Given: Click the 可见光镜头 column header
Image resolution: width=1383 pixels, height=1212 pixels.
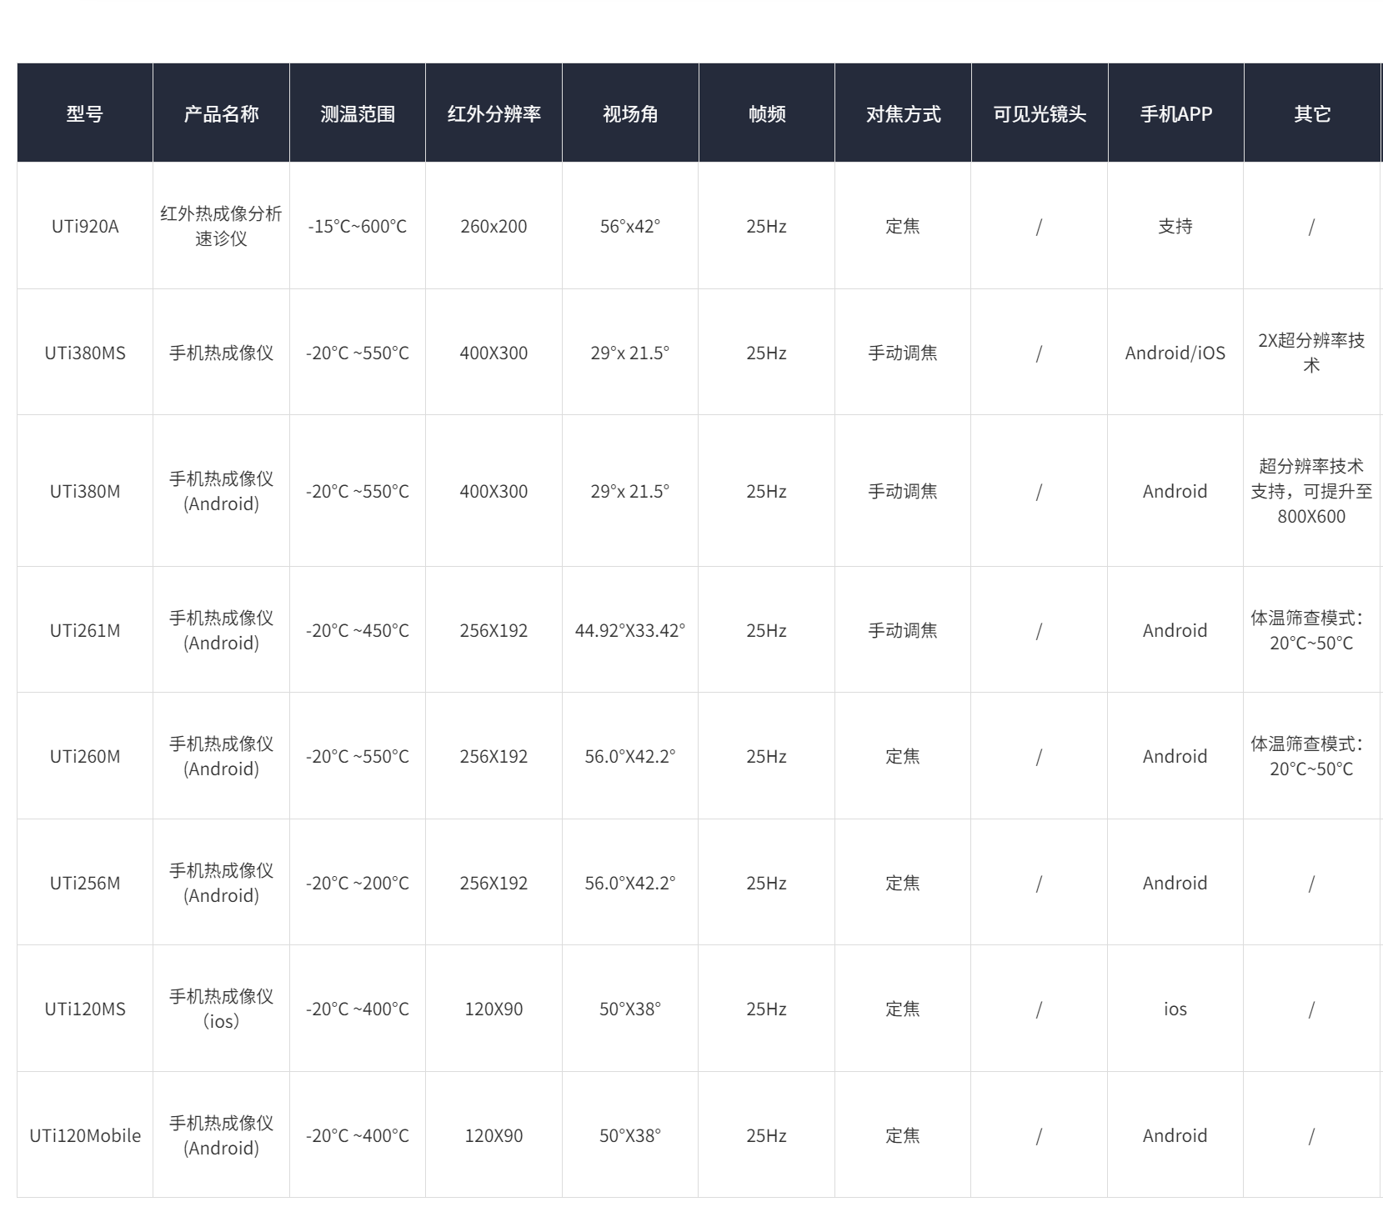Looking at the screenshot, I should (1040, 114).
